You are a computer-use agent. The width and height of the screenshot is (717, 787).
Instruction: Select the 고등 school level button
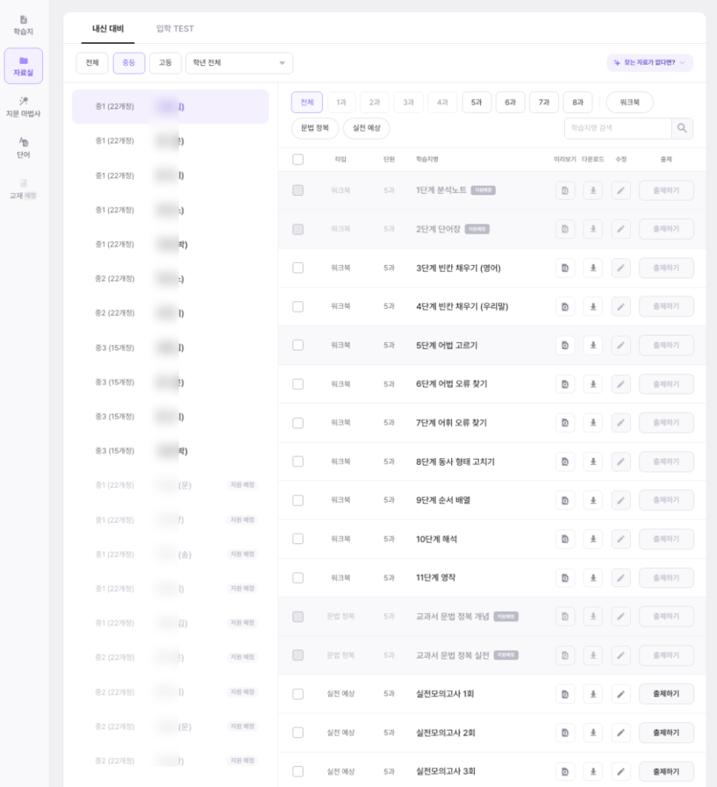(165, 63)
